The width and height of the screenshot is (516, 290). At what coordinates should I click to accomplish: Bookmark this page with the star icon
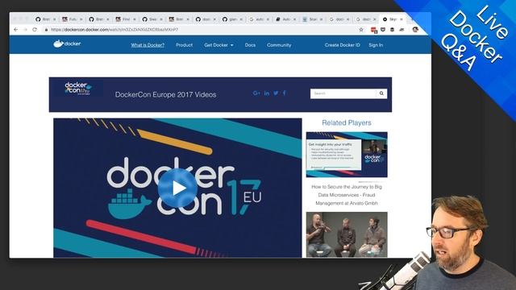(x=361, y=30)
